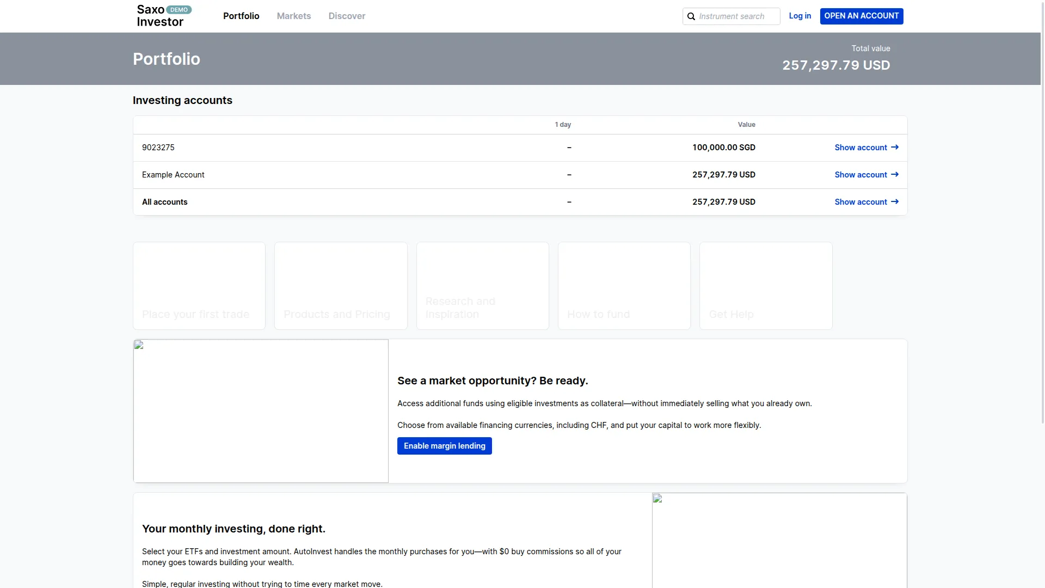1045x588 pixels.
Task: Click 'Your monthly investing, done right.' heading
Action: 233,529
